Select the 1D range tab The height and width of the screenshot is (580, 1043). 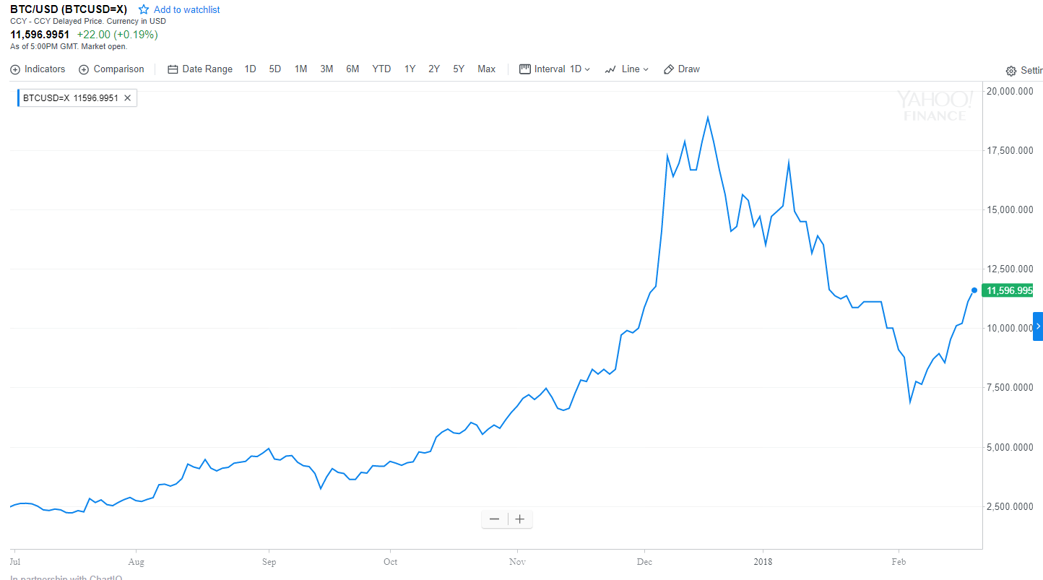click(250, 69)
